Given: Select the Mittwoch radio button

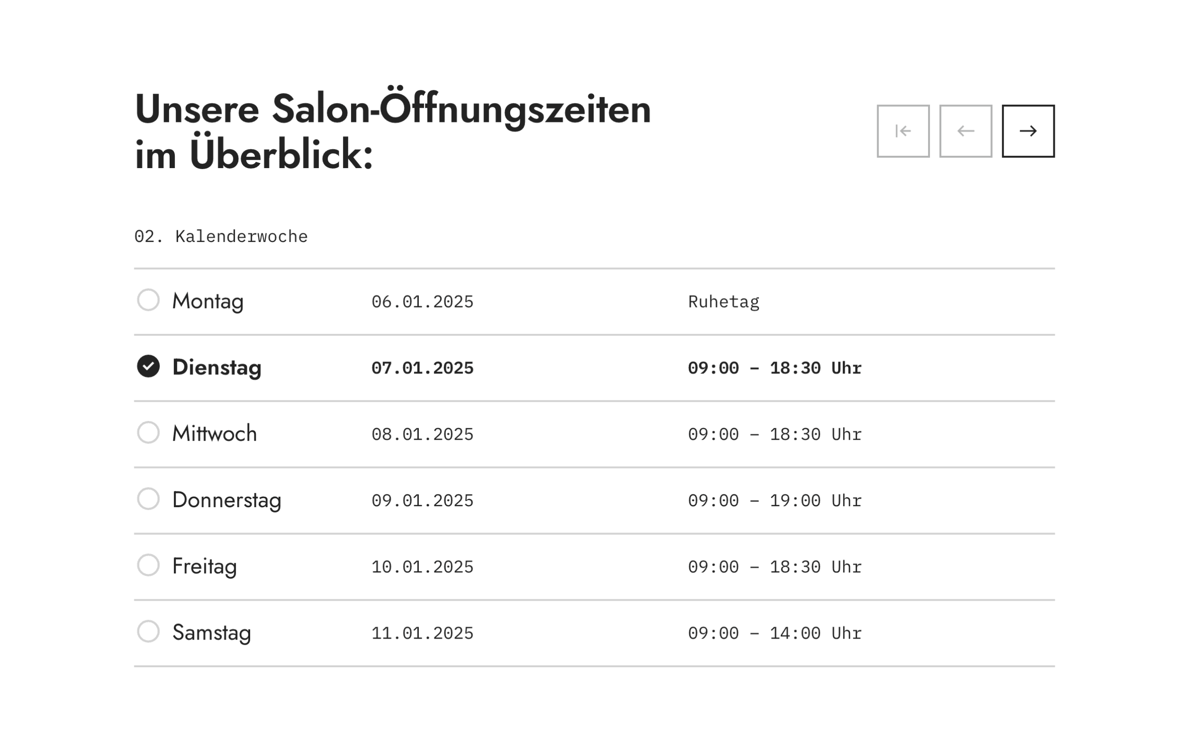Looking at the screenshot, I should coord(148,432).
